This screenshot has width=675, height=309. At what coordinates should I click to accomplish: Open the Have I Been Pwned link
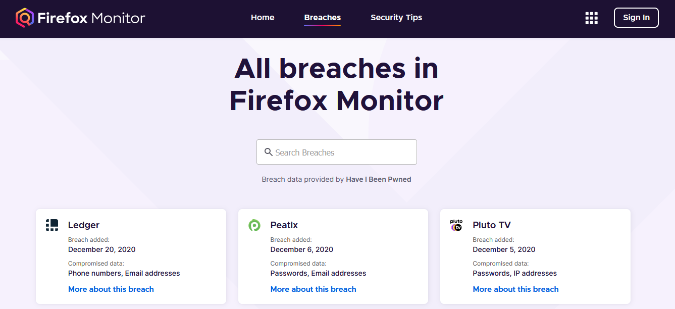click(x=379, y=179)
